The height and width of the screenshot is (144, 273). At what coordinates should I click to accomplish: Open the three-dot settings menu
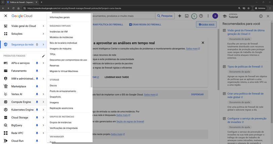click(x=208, y=16)
